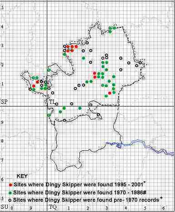
Task: Click the green dot in the key
Action: click(x=10, y=193)
